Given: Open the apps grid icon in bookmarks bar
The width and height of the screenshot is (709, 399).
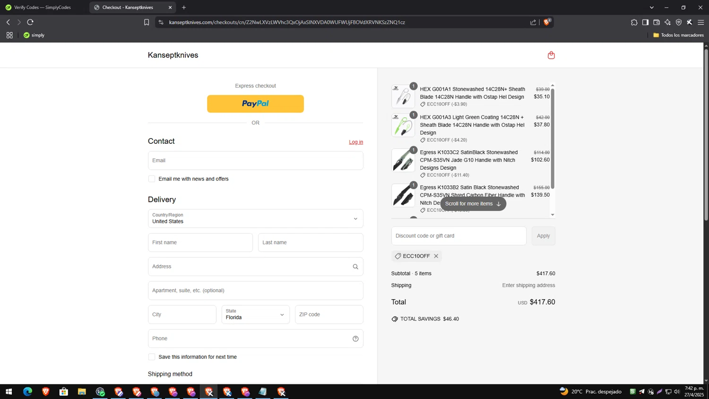Looking at the screenshot, I should (x=9, y=35).
